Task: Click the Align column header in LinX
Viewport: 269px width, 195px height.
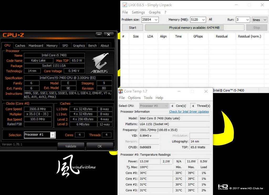Action: click(163, 36)
